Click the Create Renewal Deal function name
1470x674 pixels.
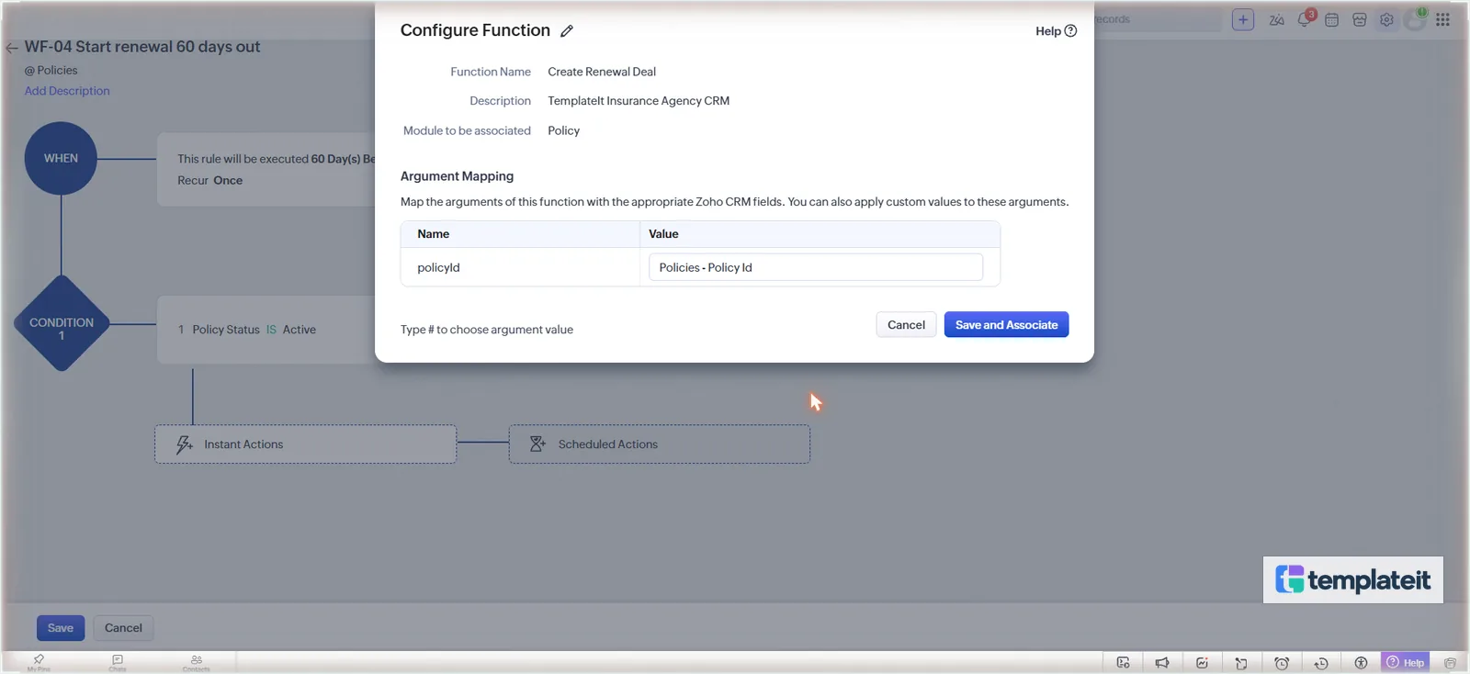tap(602, 72)
